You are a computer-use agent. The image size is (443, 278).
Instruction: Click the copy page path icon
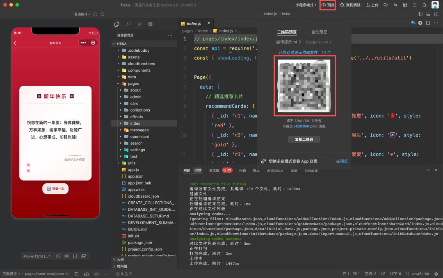tap(75, 273)
